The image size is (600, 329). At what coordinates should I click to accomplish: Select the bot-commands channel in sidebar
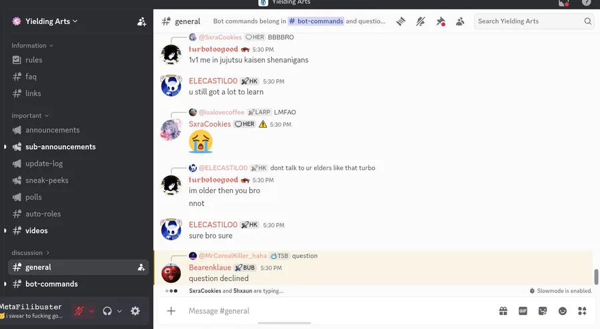click(x=51, y=284)
